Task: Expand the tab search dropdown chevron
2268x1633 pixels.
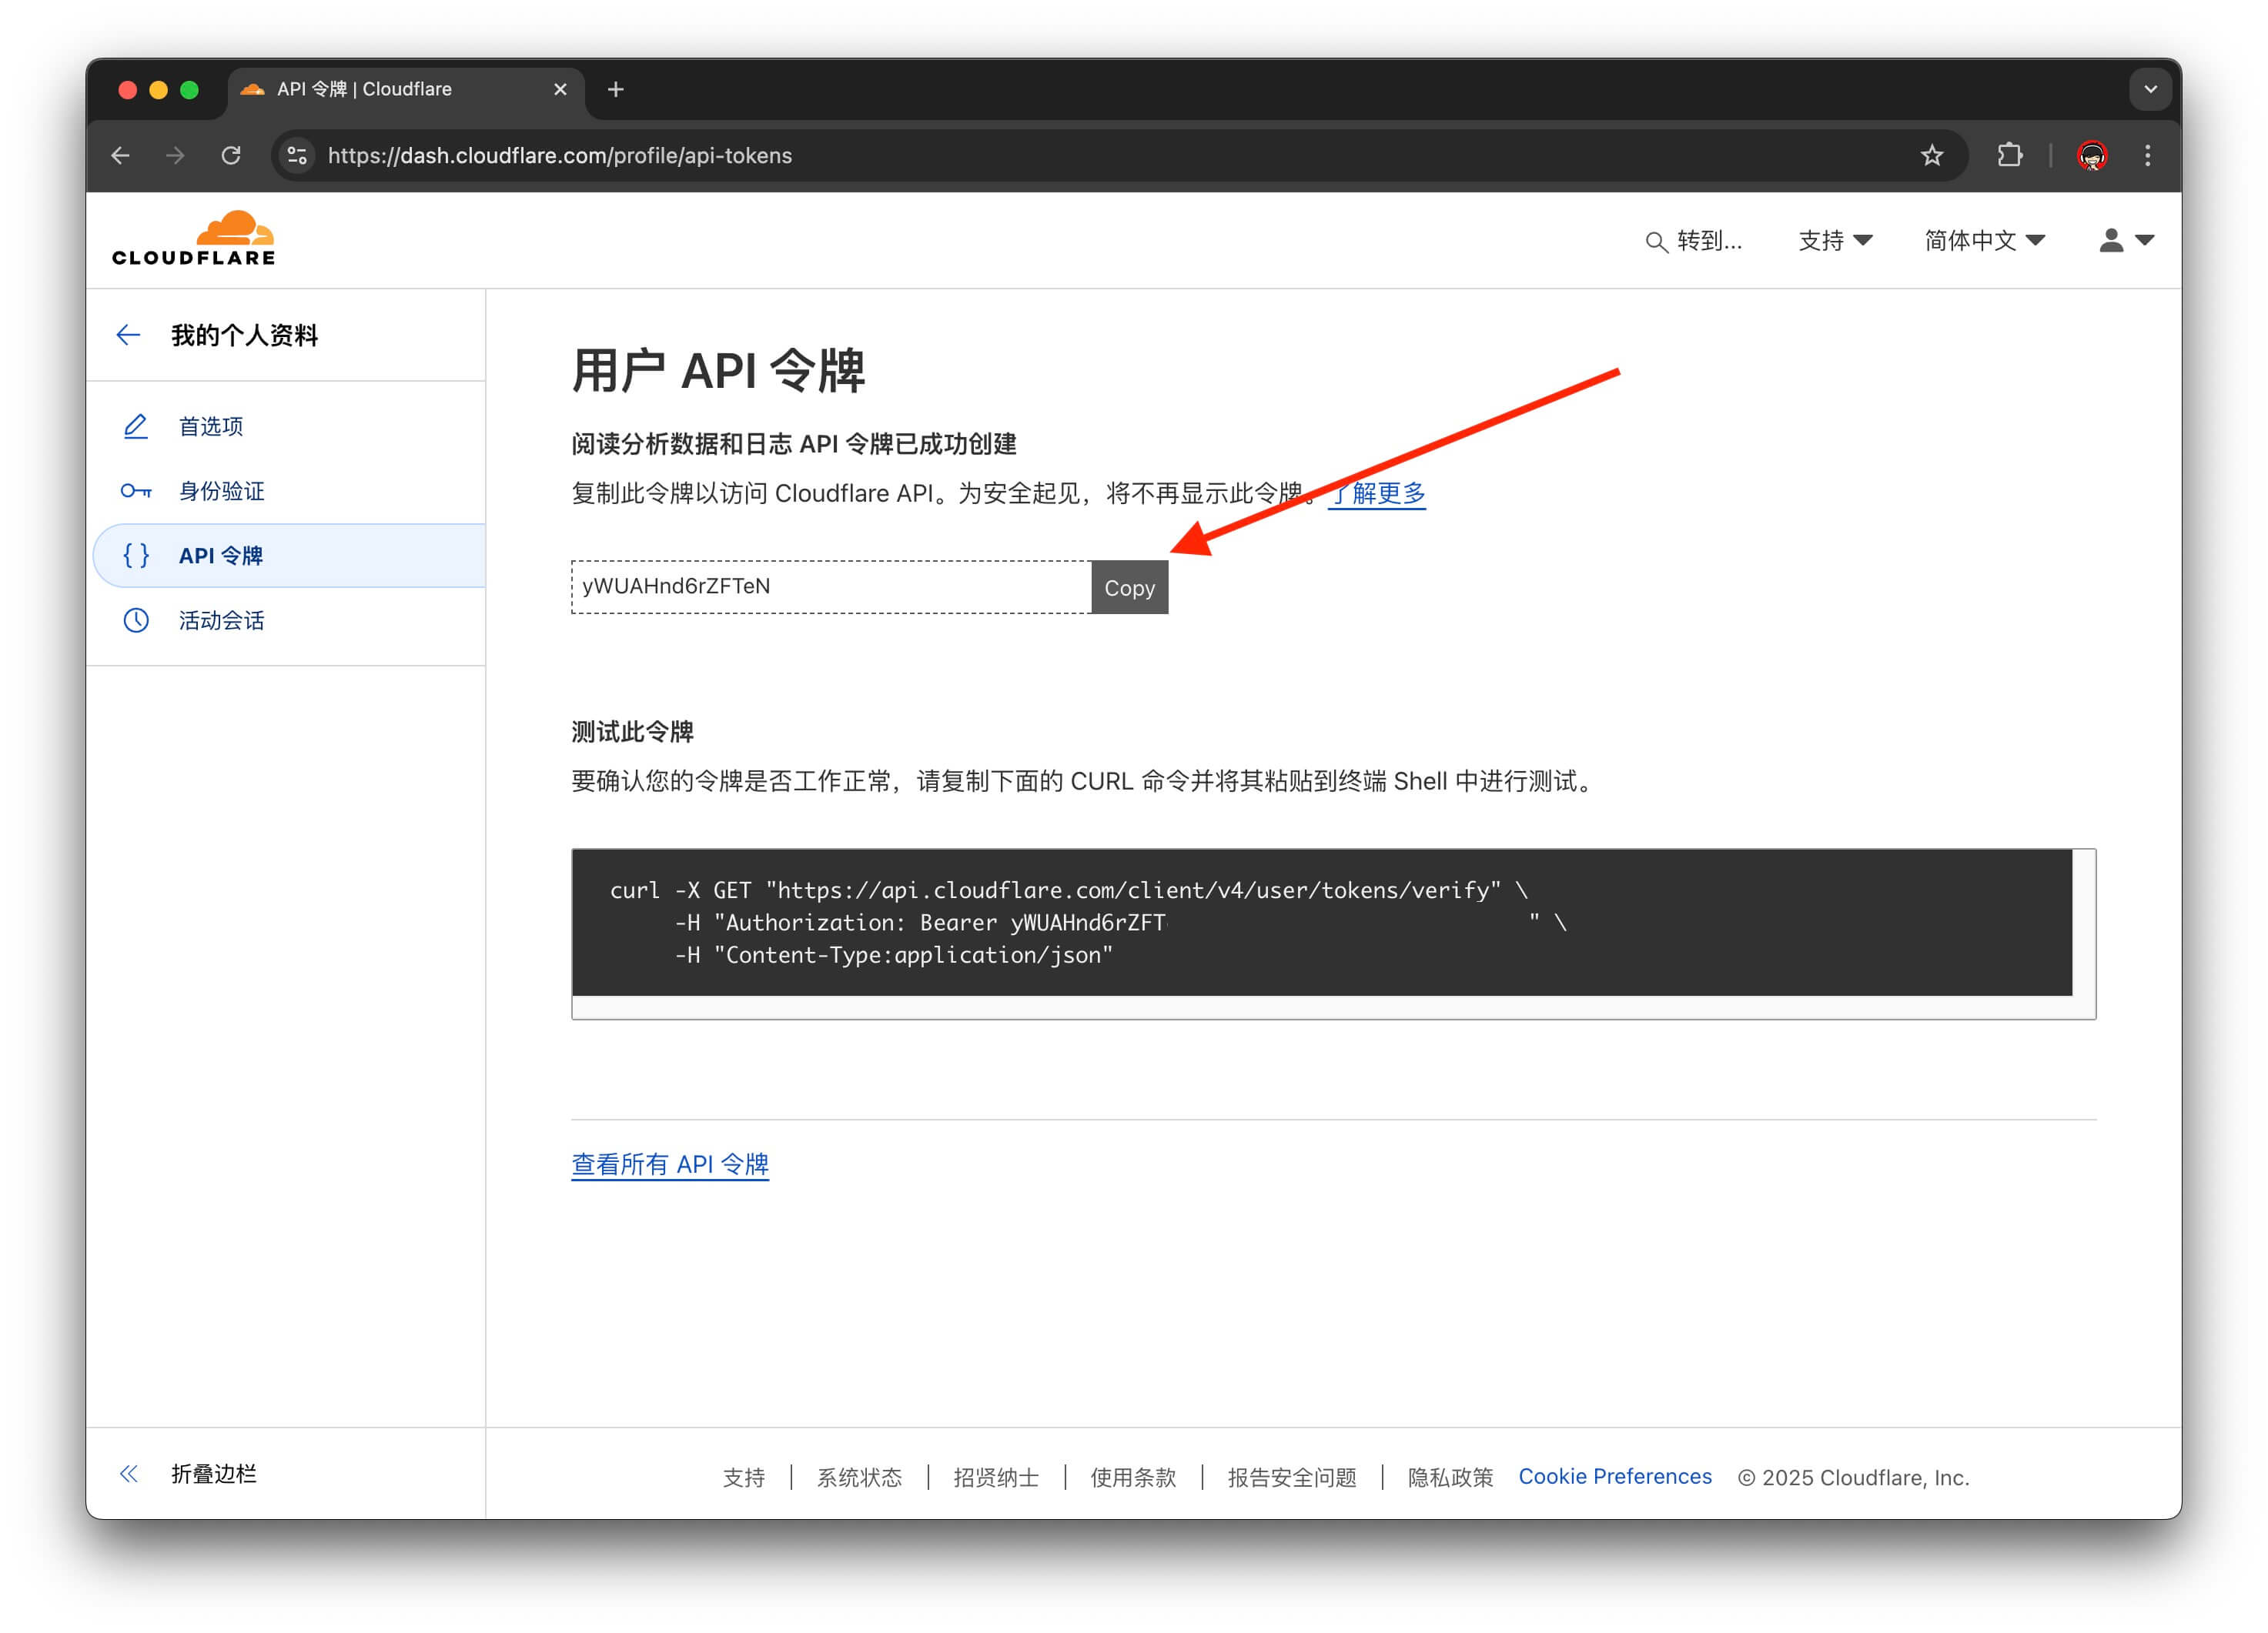Action: 2150,90
